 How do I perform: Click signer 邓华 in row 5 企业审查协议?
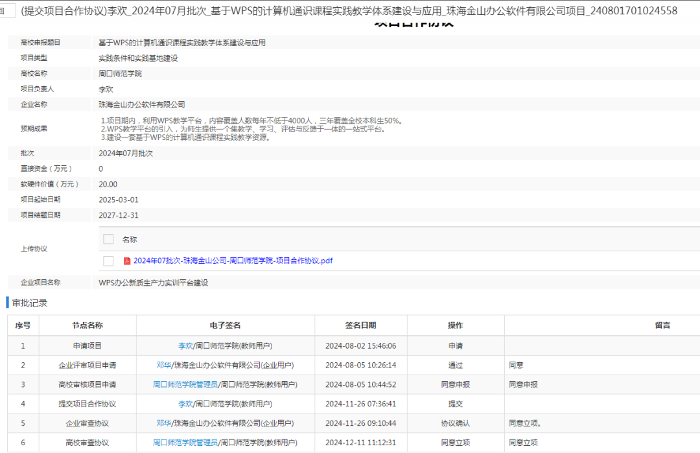(164, 423)
